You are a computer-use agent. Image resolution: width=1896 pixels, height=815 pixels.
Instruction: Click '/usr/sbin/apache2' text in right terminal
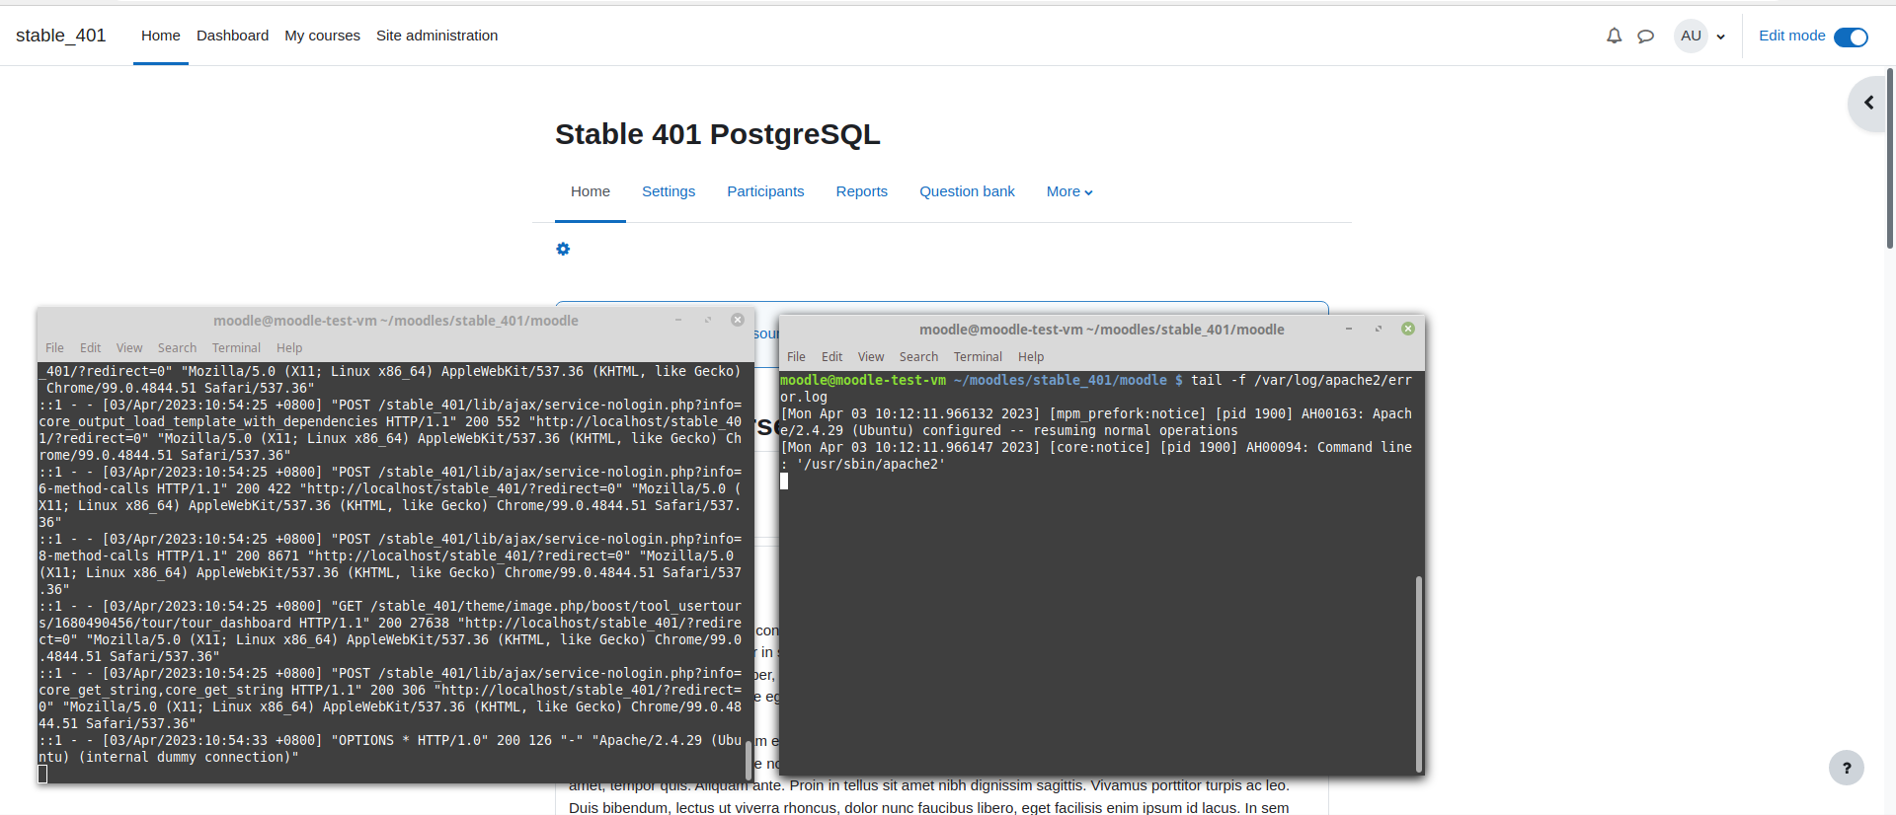tap(871, 464)
